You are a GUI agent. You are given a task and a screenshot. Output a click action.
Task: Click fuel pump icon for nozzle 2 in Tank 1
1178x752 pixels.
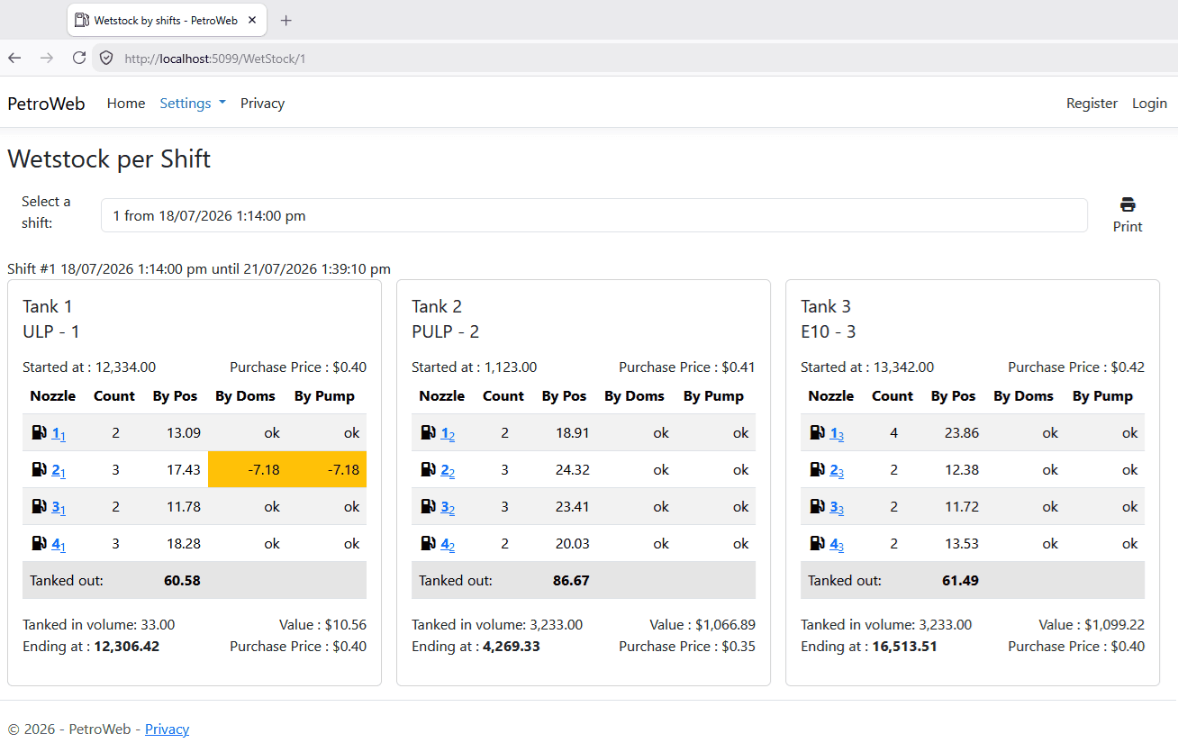39,469
